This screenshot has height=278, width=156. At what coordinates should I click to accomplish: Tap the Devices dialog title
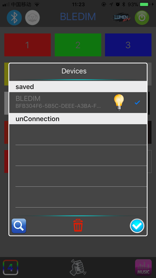tap(74, 71)
